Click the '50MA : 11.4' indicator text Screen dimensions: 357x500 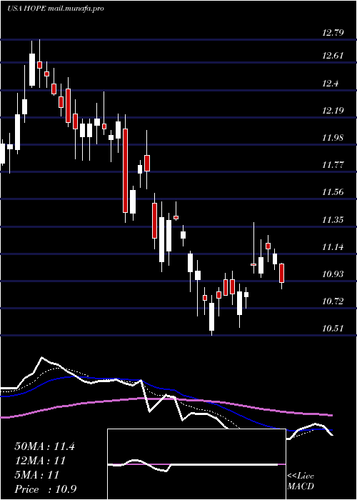44,446
